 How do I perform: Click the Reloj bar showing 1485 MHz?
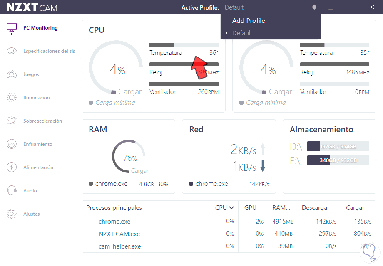pos(334,64)
